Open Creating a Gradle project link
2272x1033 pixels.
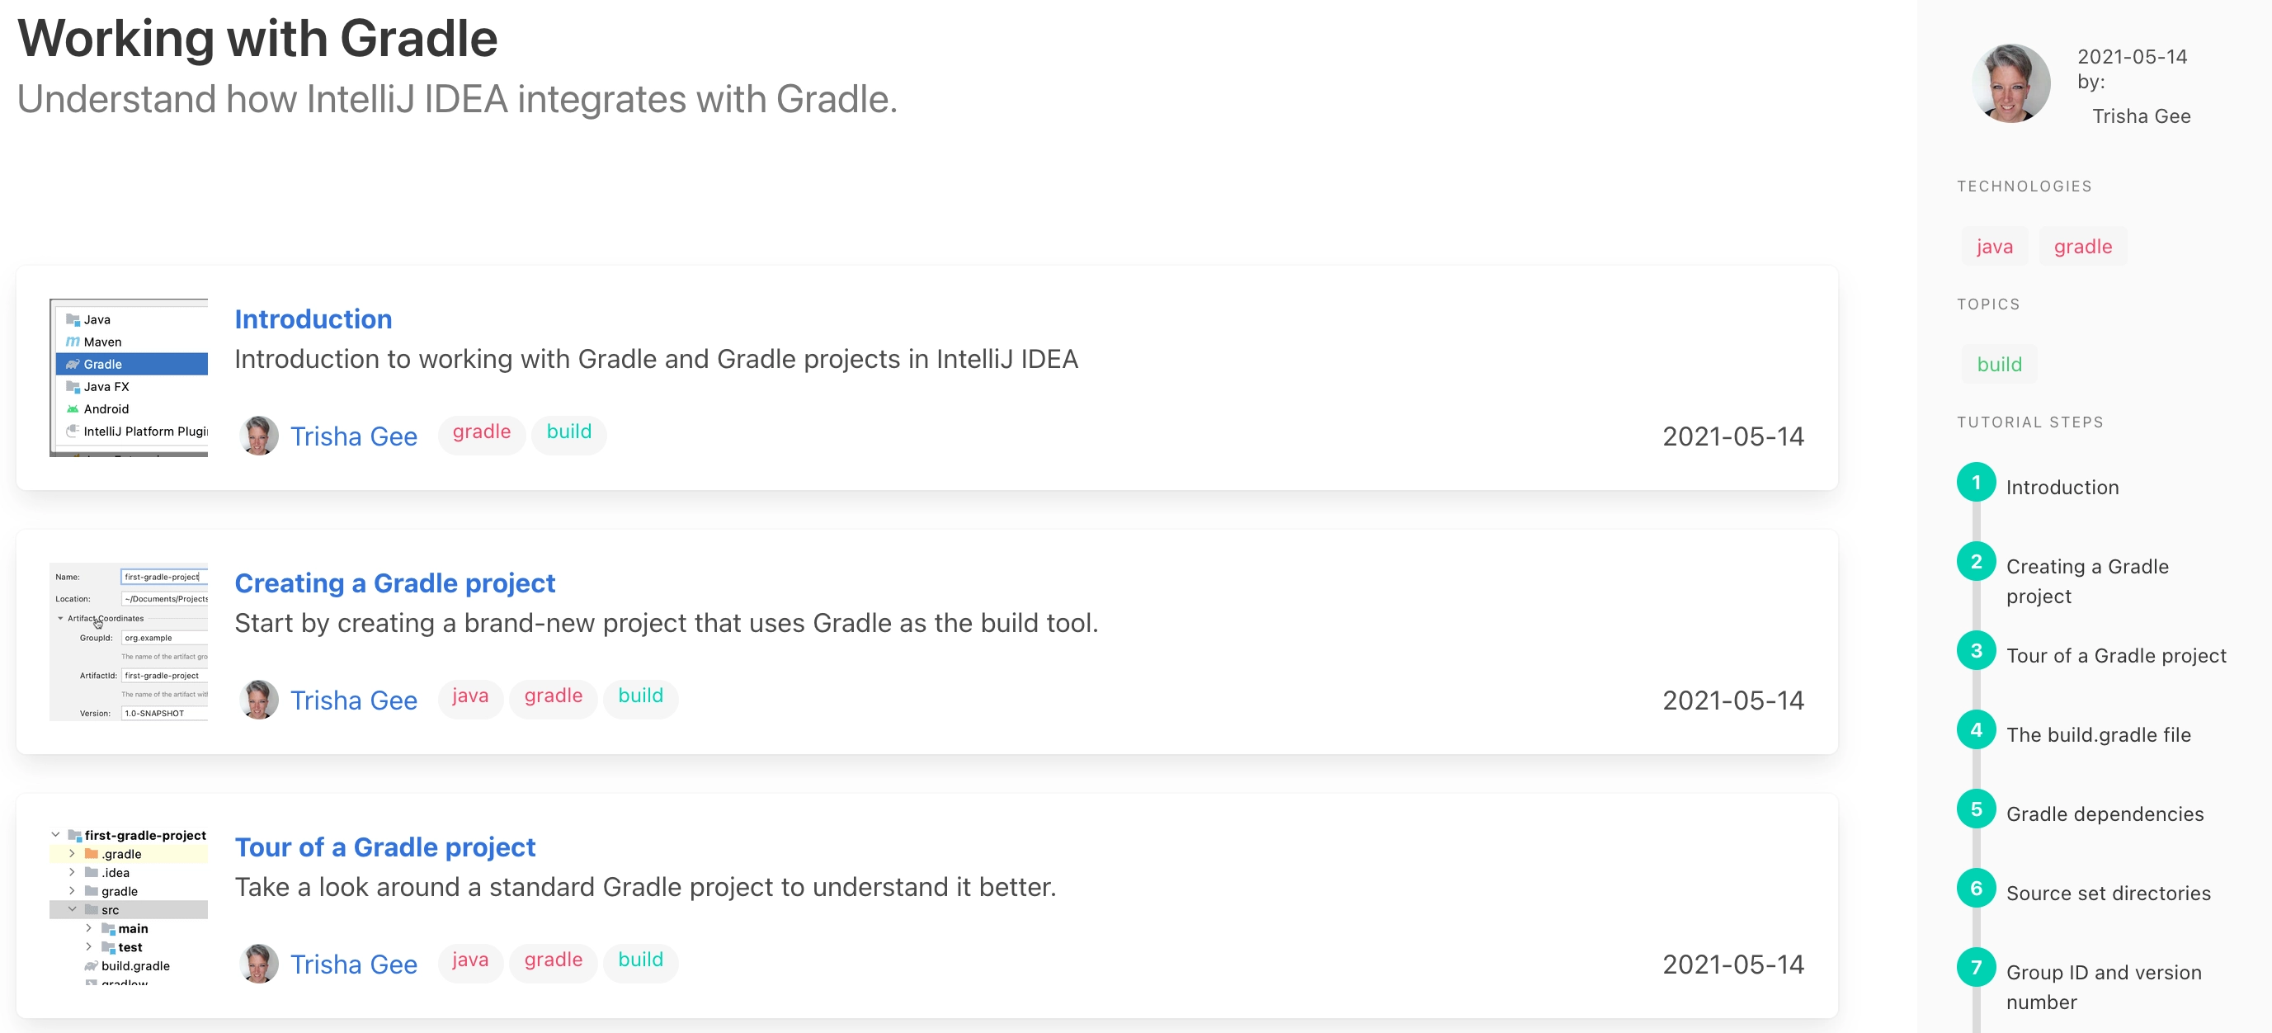(x=394, y=583)
